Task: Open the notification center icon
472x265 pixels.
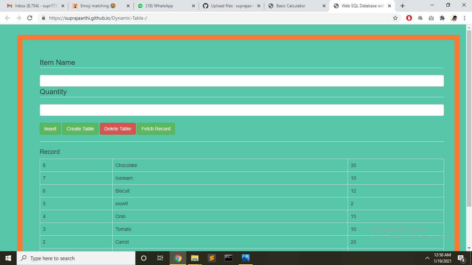Action: pyautogui.click(x=461, y=258)
